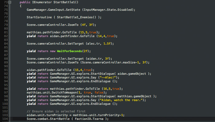Collapse the StartBattle1 method fold marker

click(10, 2)
